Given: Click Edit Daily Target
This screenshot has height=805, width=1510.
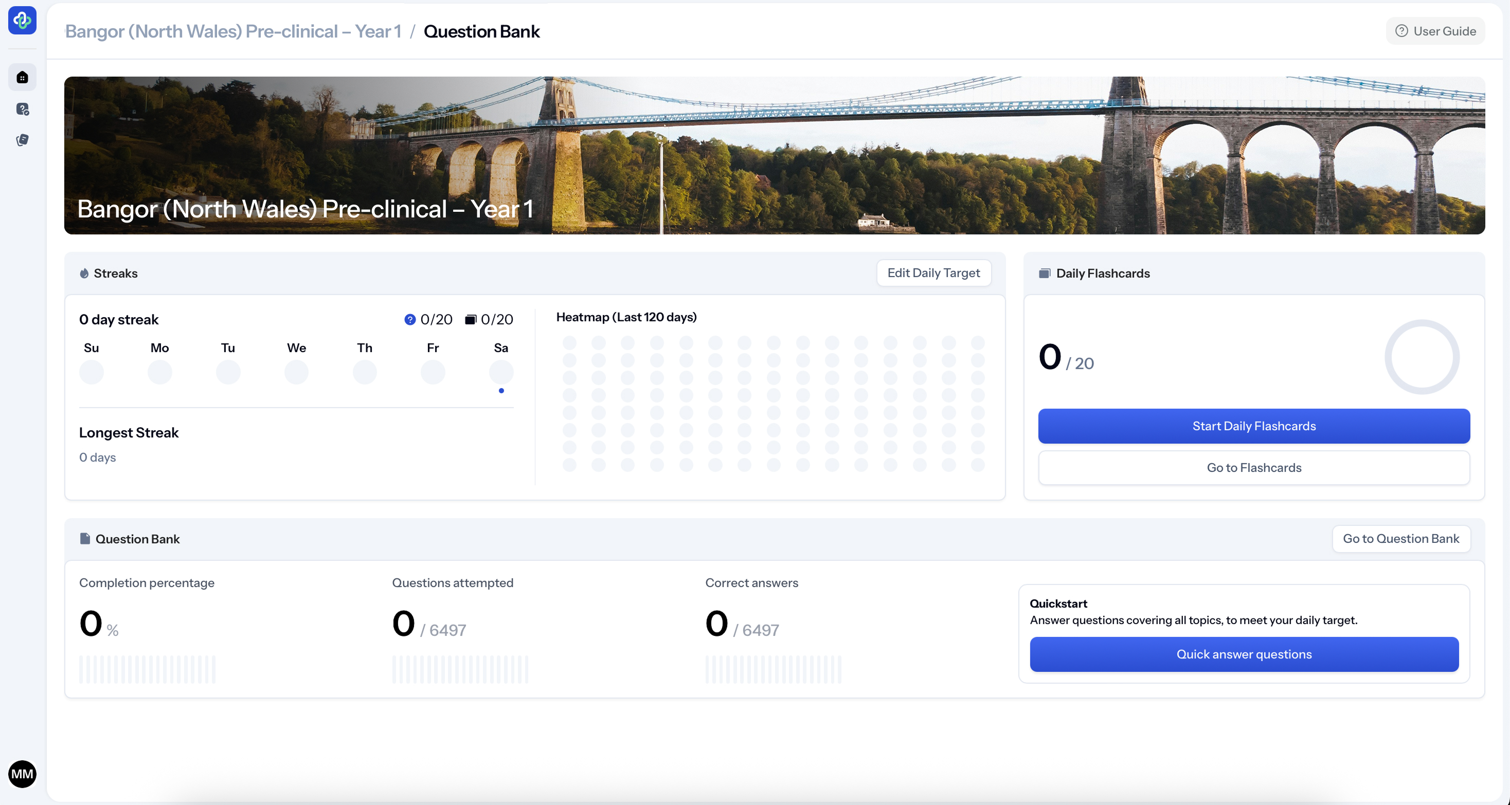Looking at the screenshot, I should coord(933,273).
